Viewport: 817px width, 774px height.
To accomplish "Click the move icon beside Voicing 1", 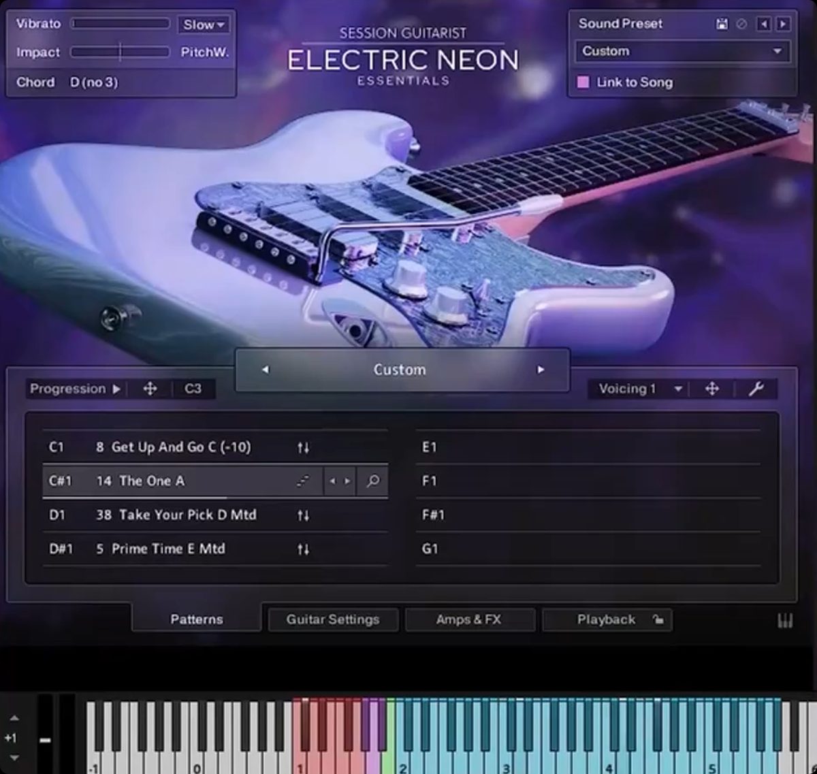I will [712, 389].
